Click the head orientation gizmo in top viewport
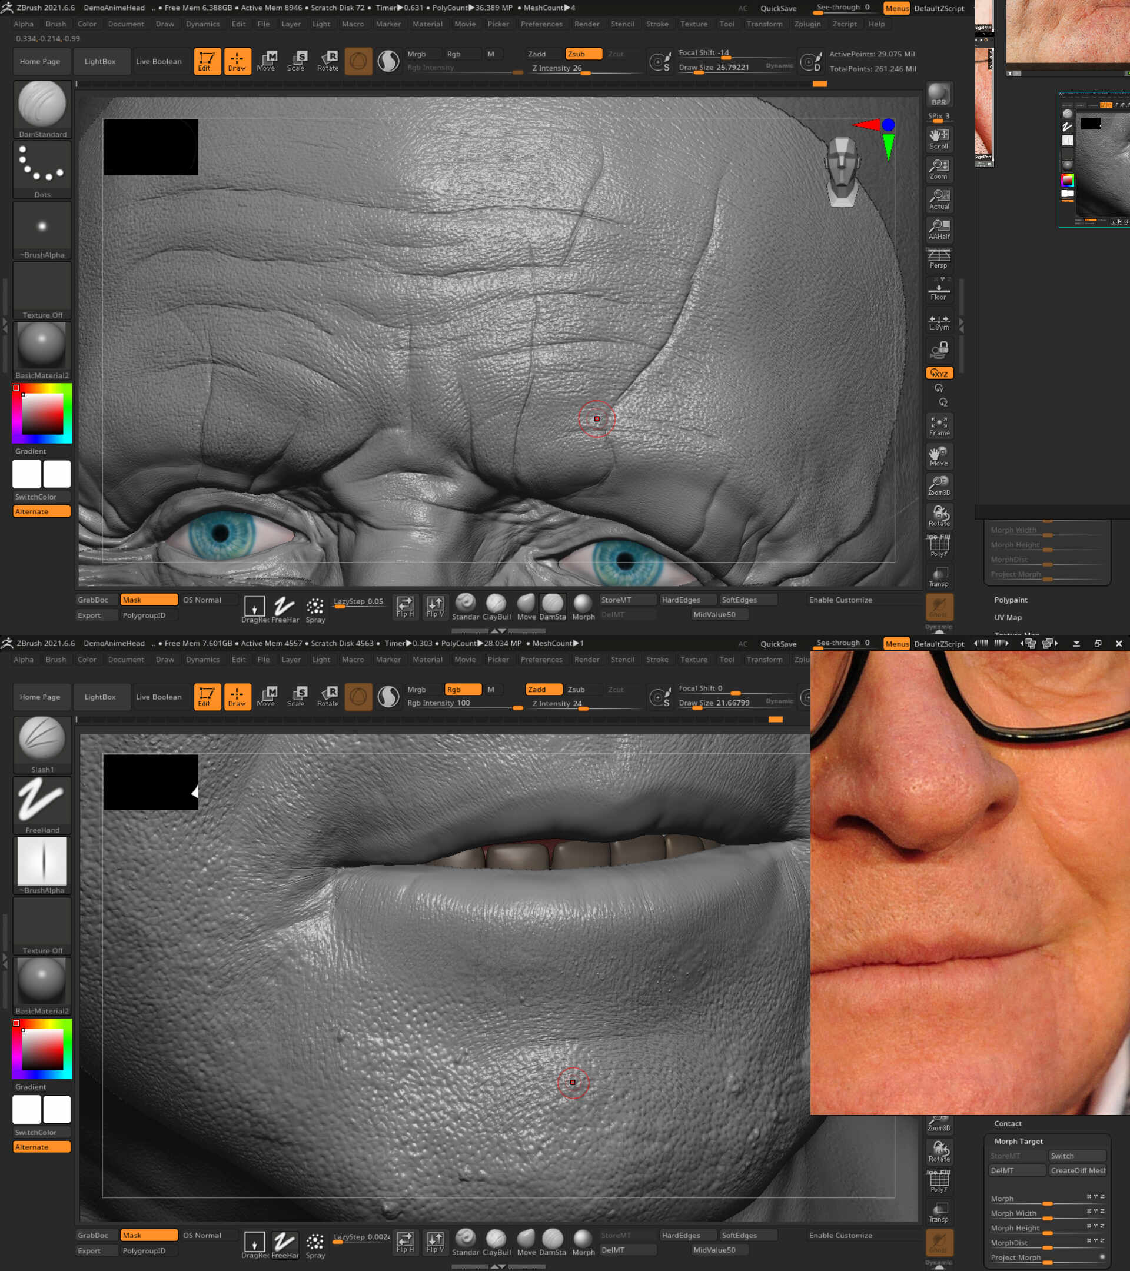 click(843, 171)
